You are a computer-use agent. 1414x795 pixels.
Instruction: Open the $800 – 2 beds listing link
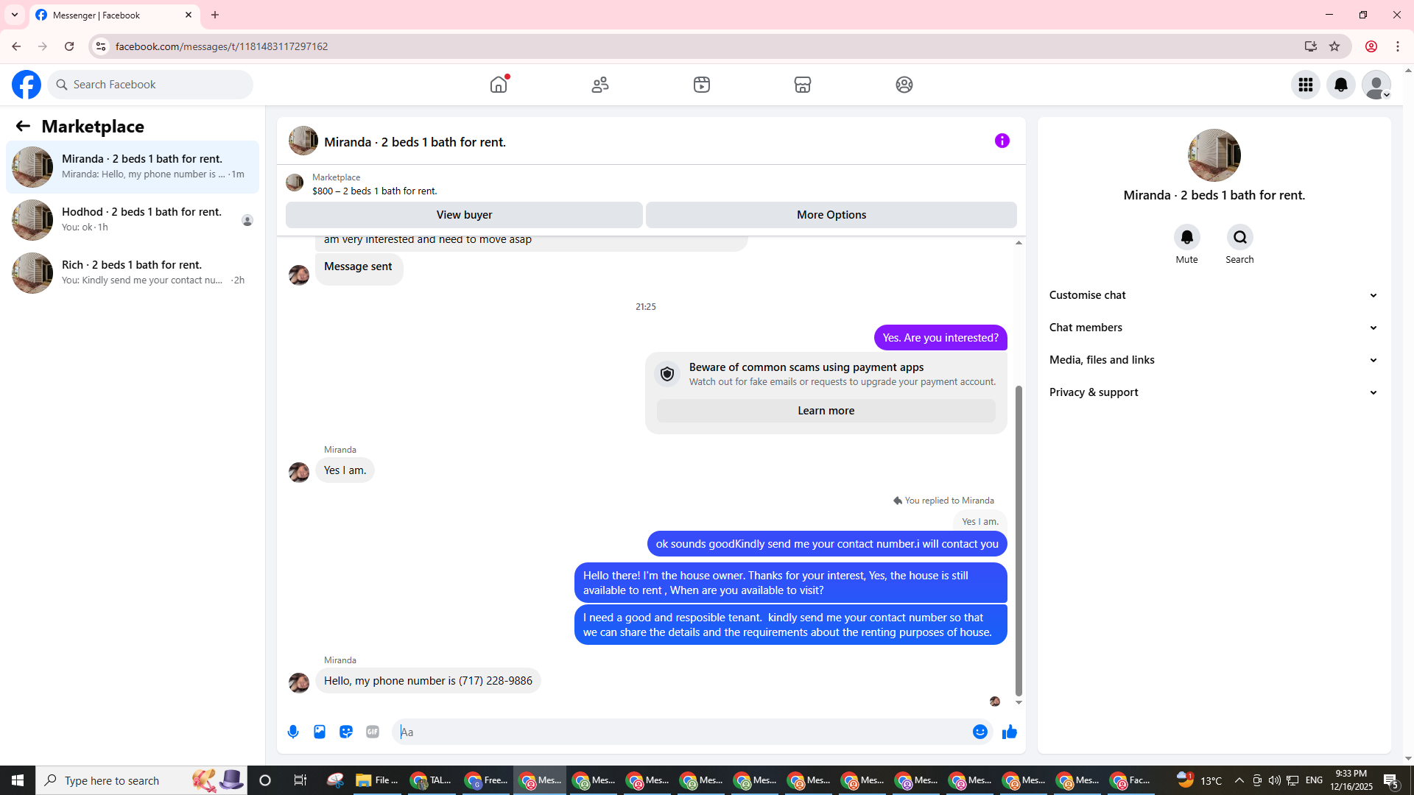[x=375, y=191]
